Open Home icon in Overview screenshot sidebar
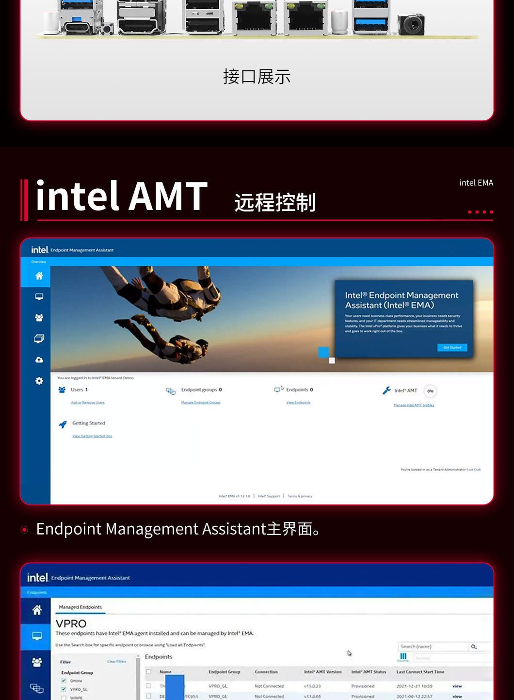 point(39,276)
